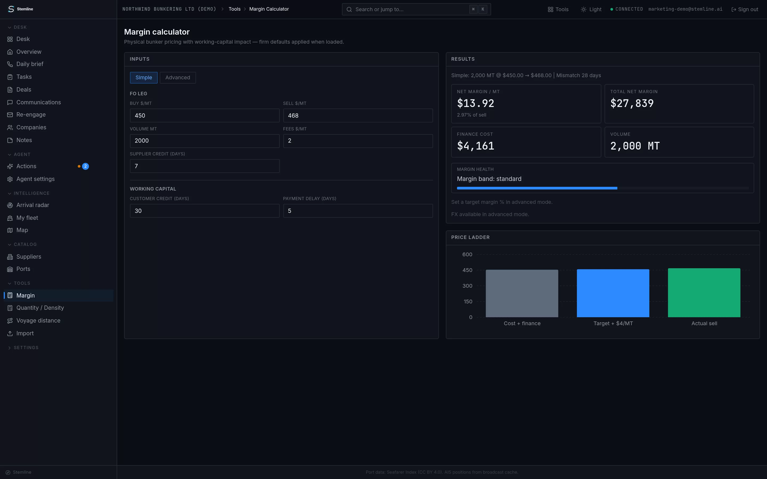Click the Margin health progress bar
Screen dimensions: 767x479
click(603, 188)
